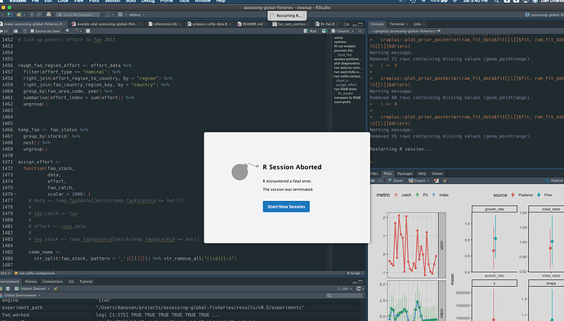564x321 pixels.
Task: Open the Global Environment selector
Action: (21, 296)
